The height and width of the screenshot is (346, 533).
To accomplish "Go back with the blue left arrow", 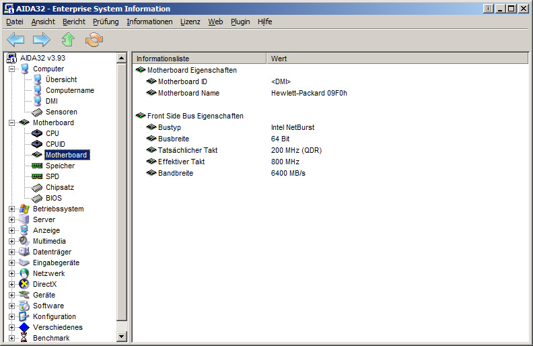I will [x=15, y=40].
